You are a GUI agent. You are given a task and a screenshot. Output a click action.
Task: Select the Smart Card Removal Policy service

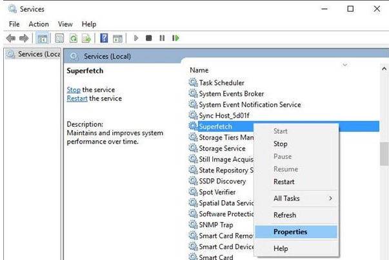(226, 236)
